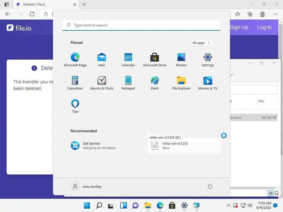View site information lock icon

pyautogui.click(x=46, y=14)
